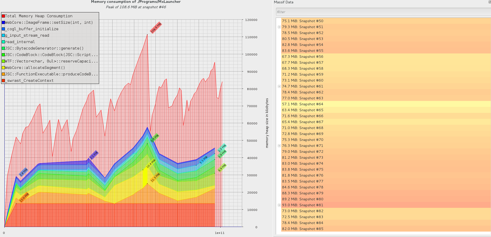Click the 6.9 MiB chart label
This screenshot has height=237, width=491.
[x=222, y=168]
